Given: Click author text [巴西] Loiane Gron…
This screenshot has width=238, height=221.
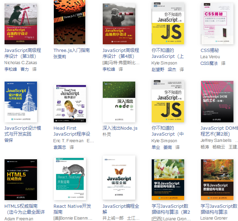Looking at the screenshot, I should click(x=171, y=219).
